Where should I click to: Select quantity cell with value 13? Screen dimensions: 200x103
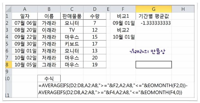95,51
